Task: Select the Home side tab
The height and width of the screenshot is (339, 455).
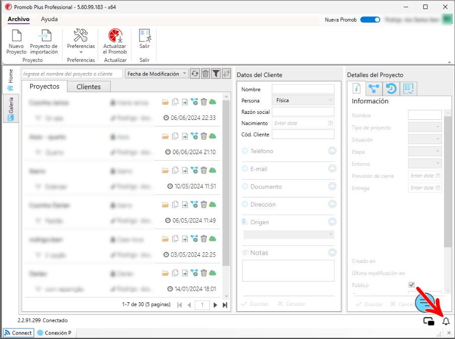Action: click(11, 80)
